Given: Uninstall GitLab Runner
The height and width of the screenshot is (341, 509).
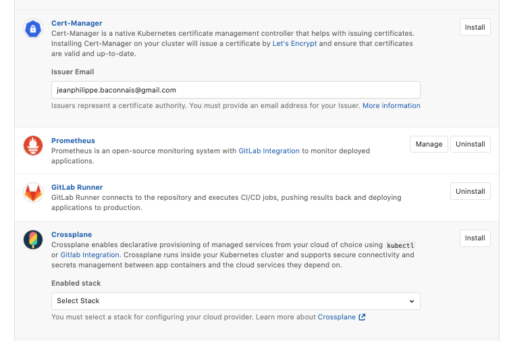Looking at the screenshot, I should pyautogui.click(x=470, y=191).
